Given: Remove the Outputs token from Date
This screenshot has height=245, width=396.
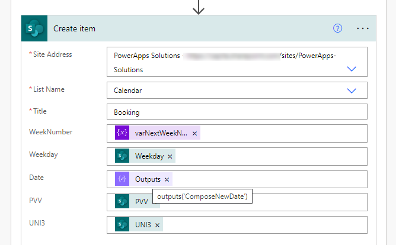Looking at the screenshot, I should pos(167,179).
